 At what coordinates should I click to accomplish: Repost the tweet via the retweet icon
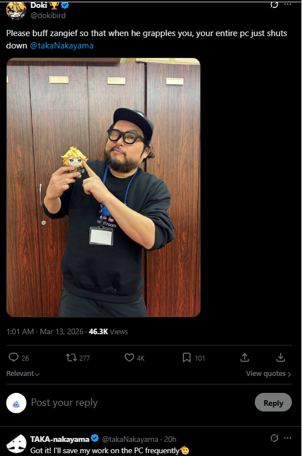point(71,357)
